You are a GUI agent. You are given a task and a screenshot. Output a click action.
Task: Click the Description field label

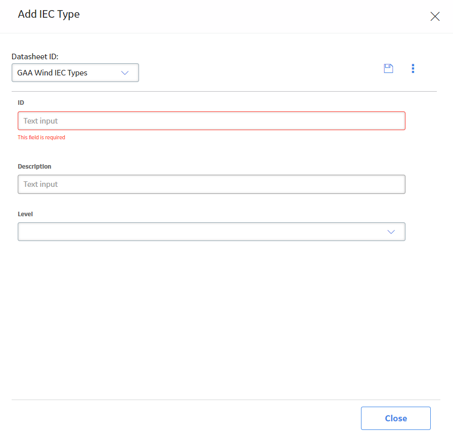pyautogui.click(x=34, y=167)
